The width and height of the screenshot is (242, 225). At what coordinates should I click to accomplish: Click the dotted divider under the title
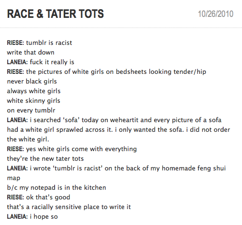(x=121, y=28)
